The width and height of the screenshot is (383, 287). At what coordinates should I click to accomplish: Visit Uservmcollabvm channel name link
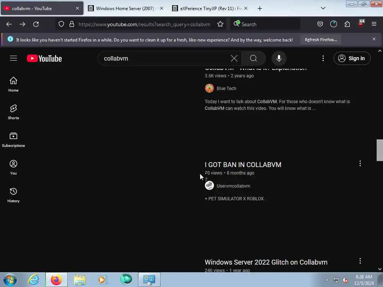[x=233, y=186]
